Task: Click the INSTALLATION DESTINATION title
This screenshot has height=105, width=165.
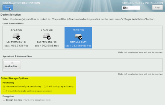Action: pos(21,3)
